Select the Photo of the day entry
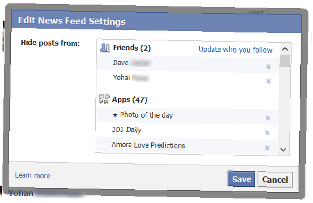The image size is (313, 203). [x=187, y=116]
